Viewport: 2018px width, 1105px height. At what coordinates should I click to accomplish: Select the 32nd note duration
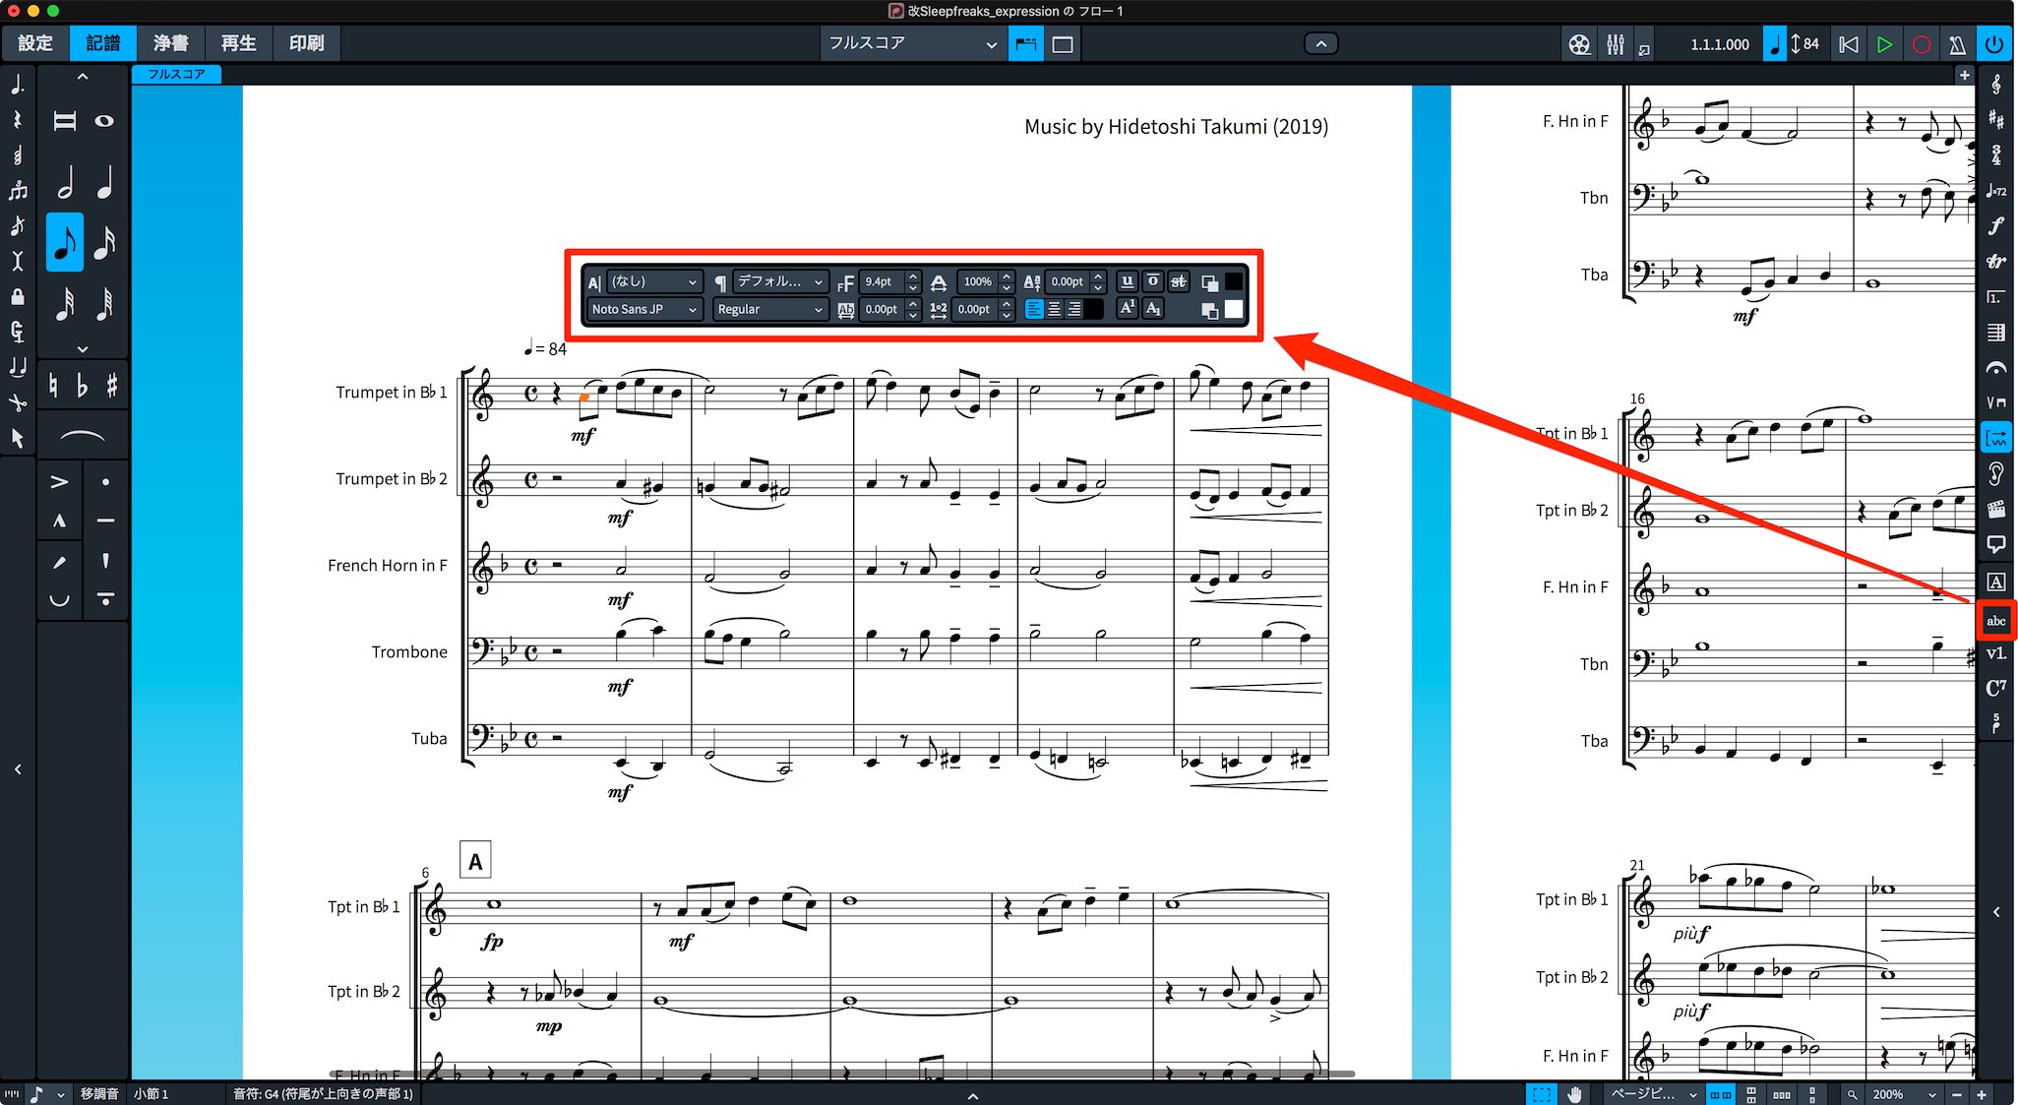click(x=65, y=304)
